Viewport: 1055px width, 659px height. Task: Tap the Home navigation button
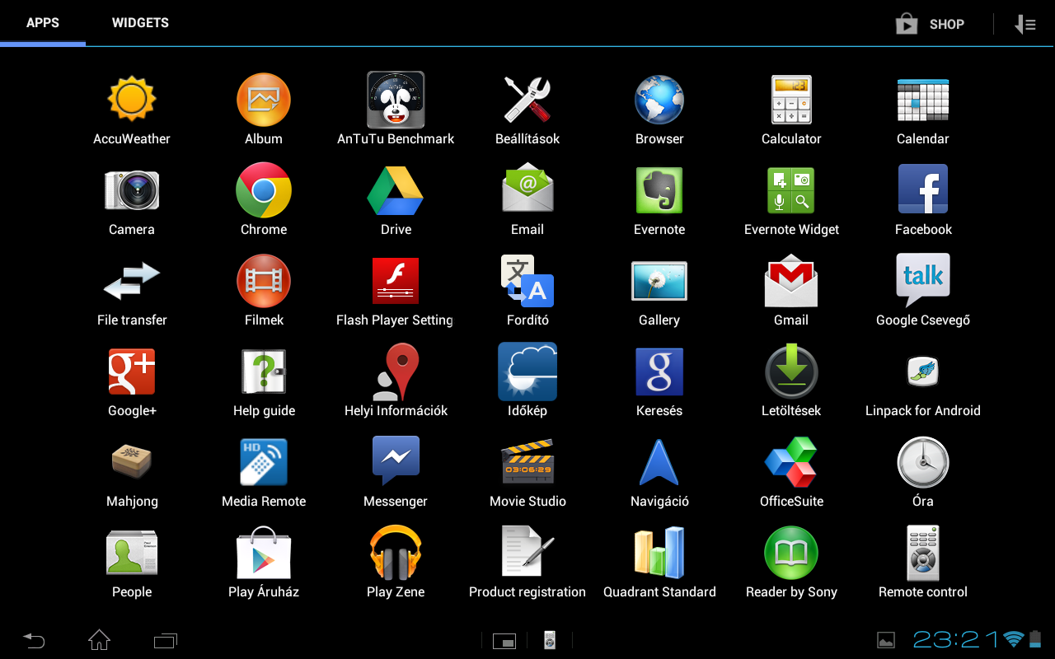pos(99,639)
